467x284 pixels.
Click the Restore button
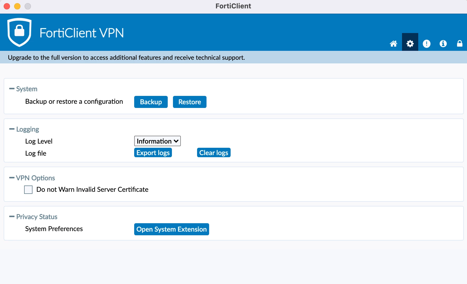(x=190, y=102)
